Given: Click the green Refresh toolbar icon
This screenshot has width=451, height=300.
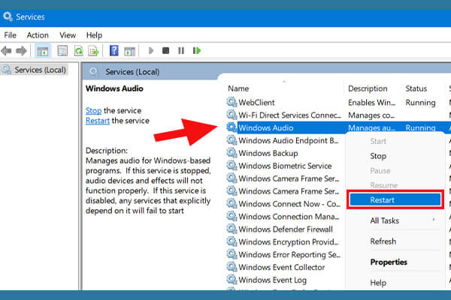Looking at the screenshot, I should click(x=78, y=51).
